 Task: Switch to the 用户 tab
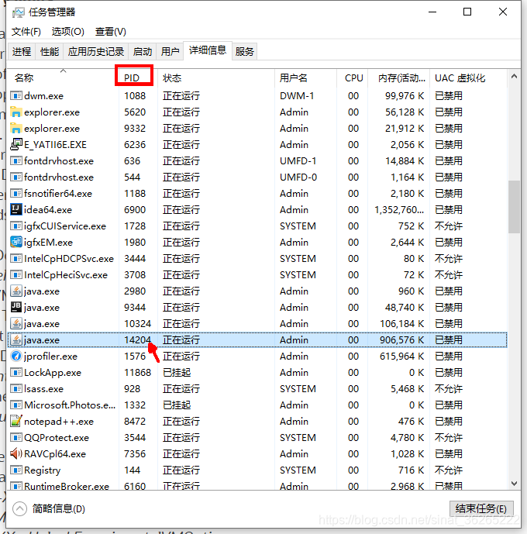(170, 51)
